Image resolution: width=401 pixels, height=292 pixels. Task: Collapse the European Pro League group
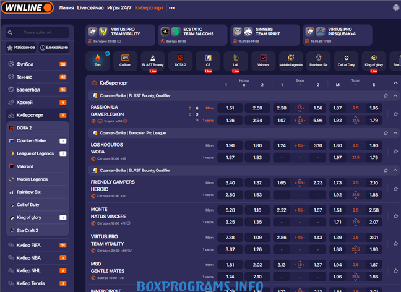click(395, 133)
